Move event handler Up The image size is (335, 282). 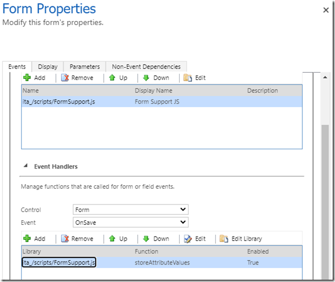tap(118, 238)
